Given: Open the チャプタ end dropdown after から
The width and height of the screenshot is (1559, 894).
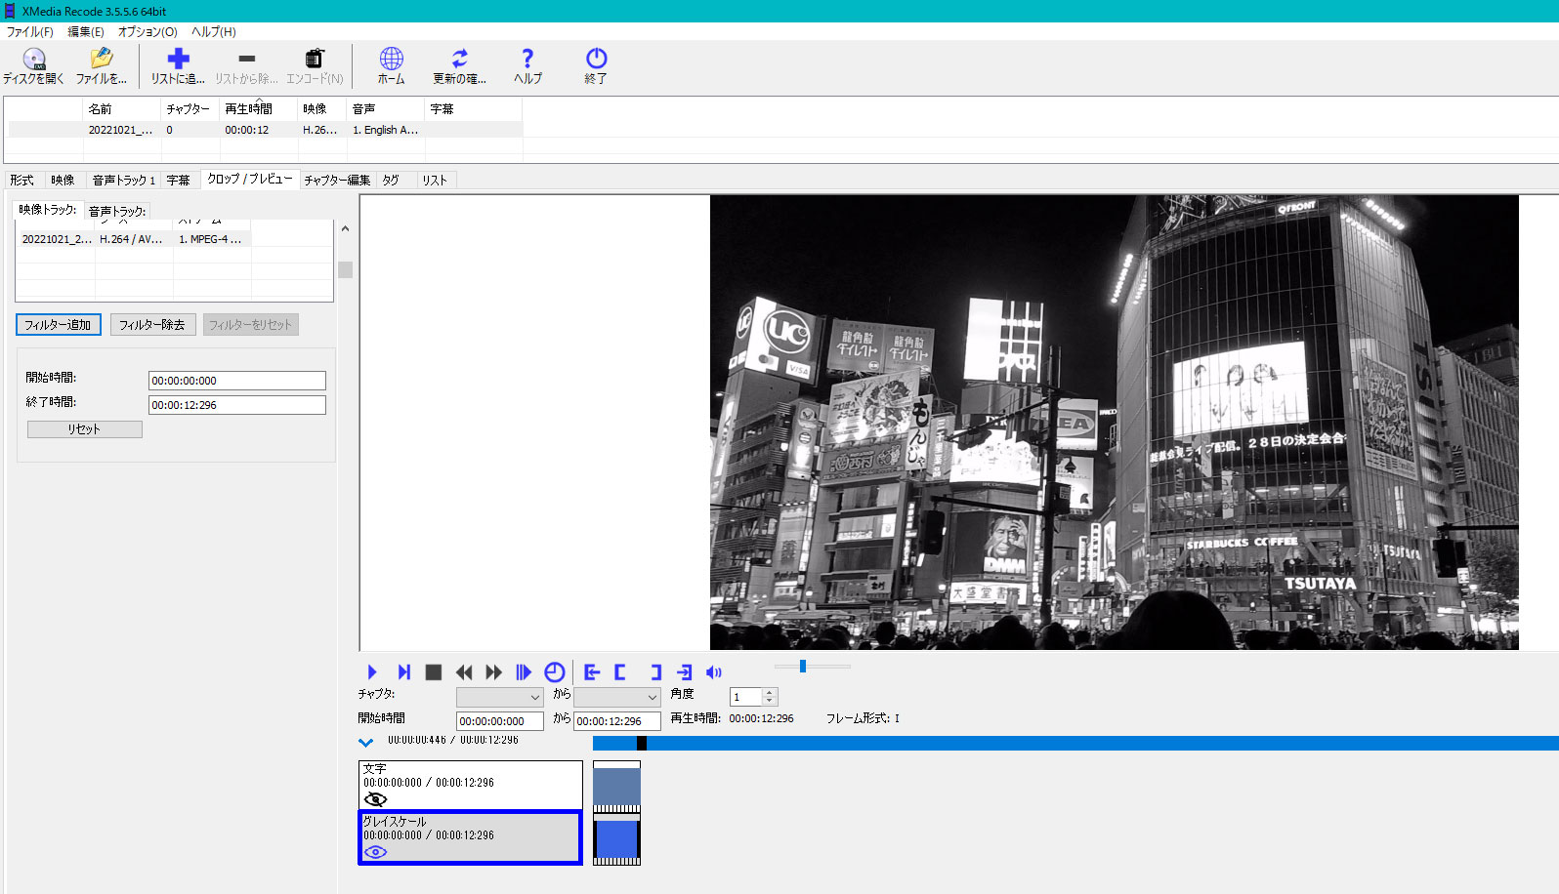Looking at the screenshot, I should click(616, 697).
